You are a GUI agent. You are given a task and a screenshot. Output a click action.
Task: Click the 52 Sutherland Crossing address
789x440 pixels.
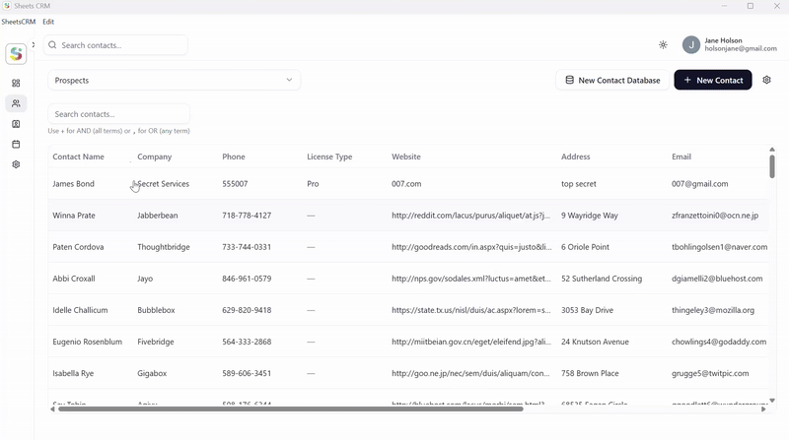pos(602,279)
